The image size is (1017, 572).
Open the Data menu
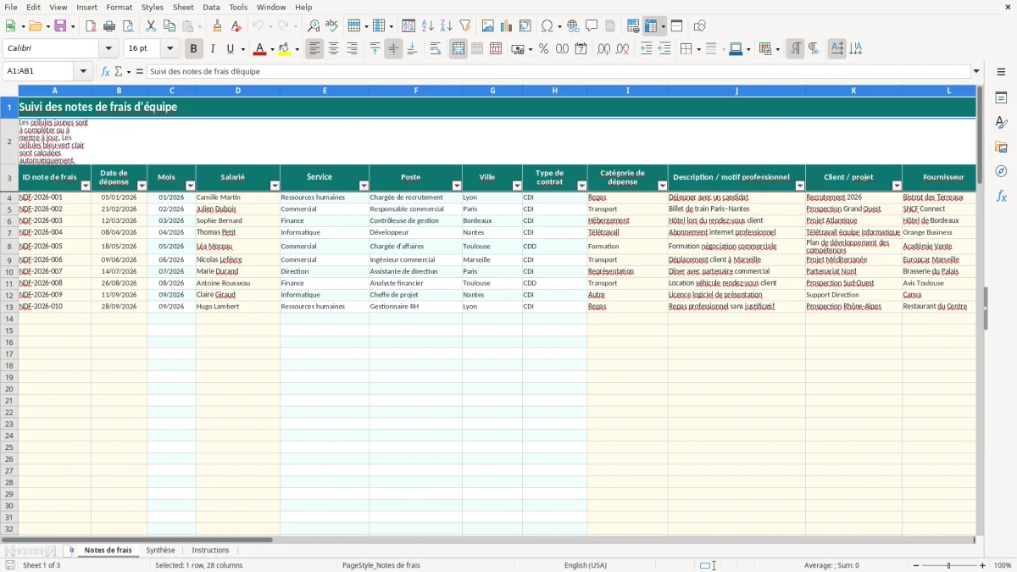211,7
